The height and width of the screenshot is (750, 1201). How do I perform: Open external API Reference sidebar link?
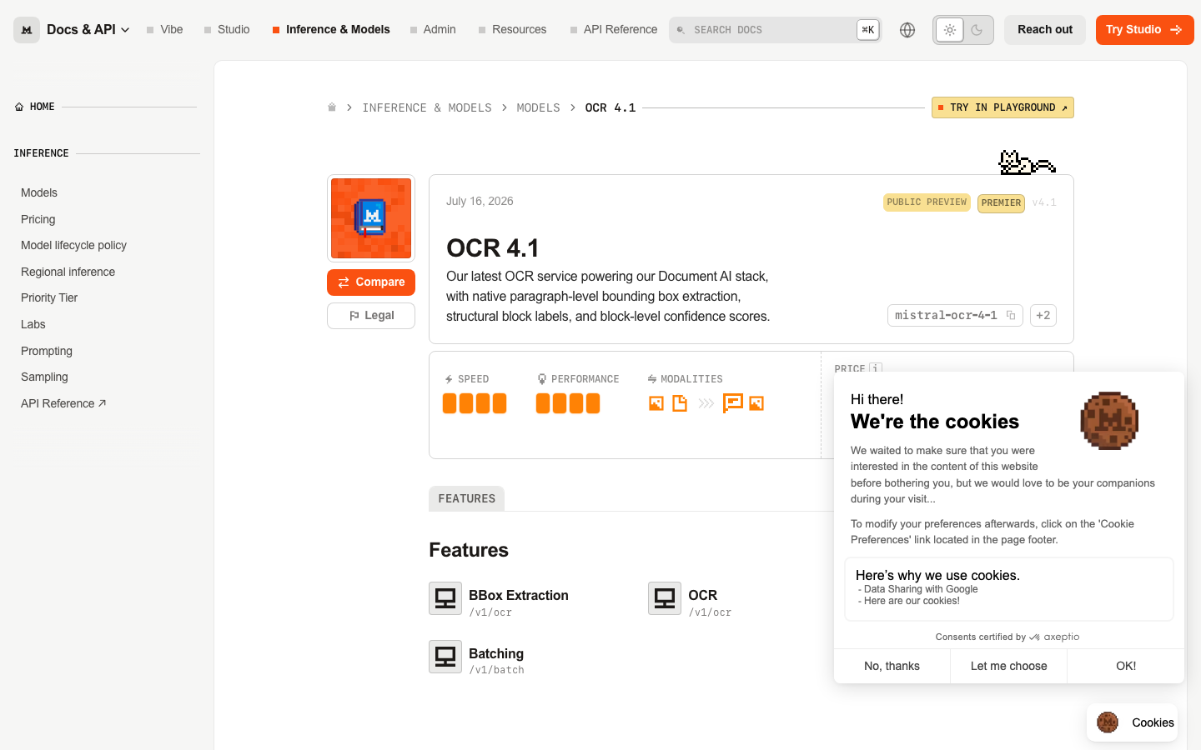point(63,403)
